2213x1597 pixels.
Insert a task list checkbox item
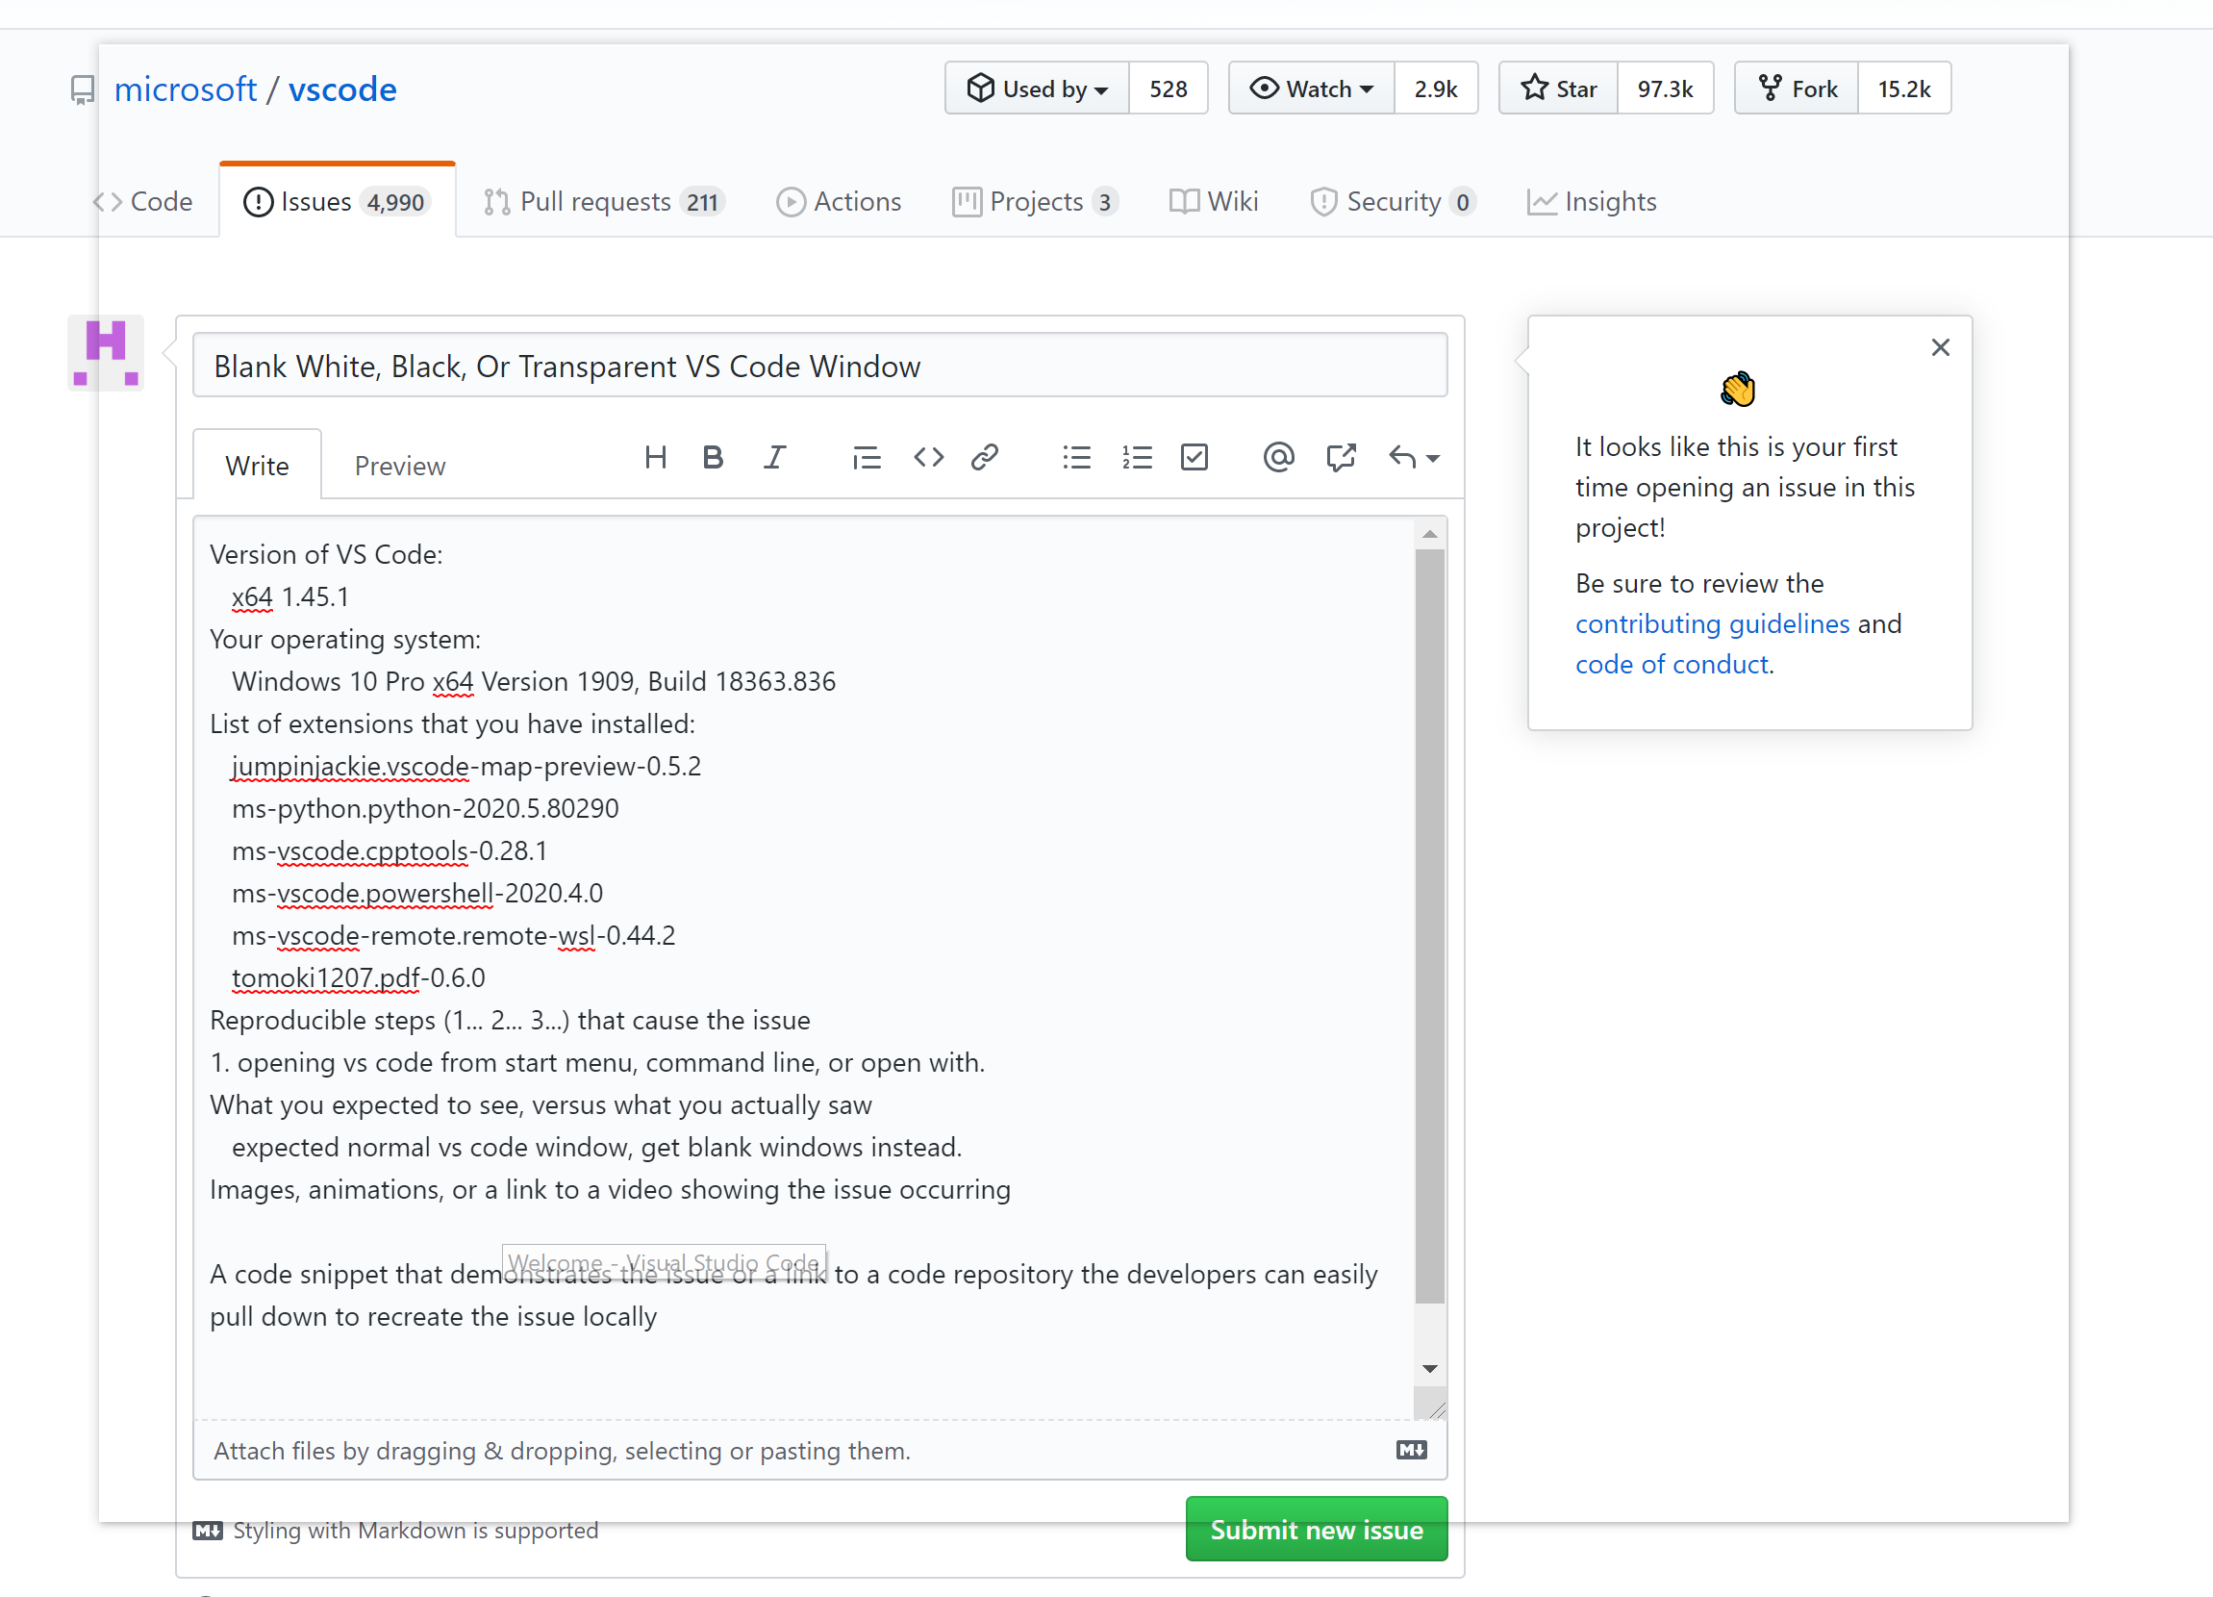[1195, 457]
